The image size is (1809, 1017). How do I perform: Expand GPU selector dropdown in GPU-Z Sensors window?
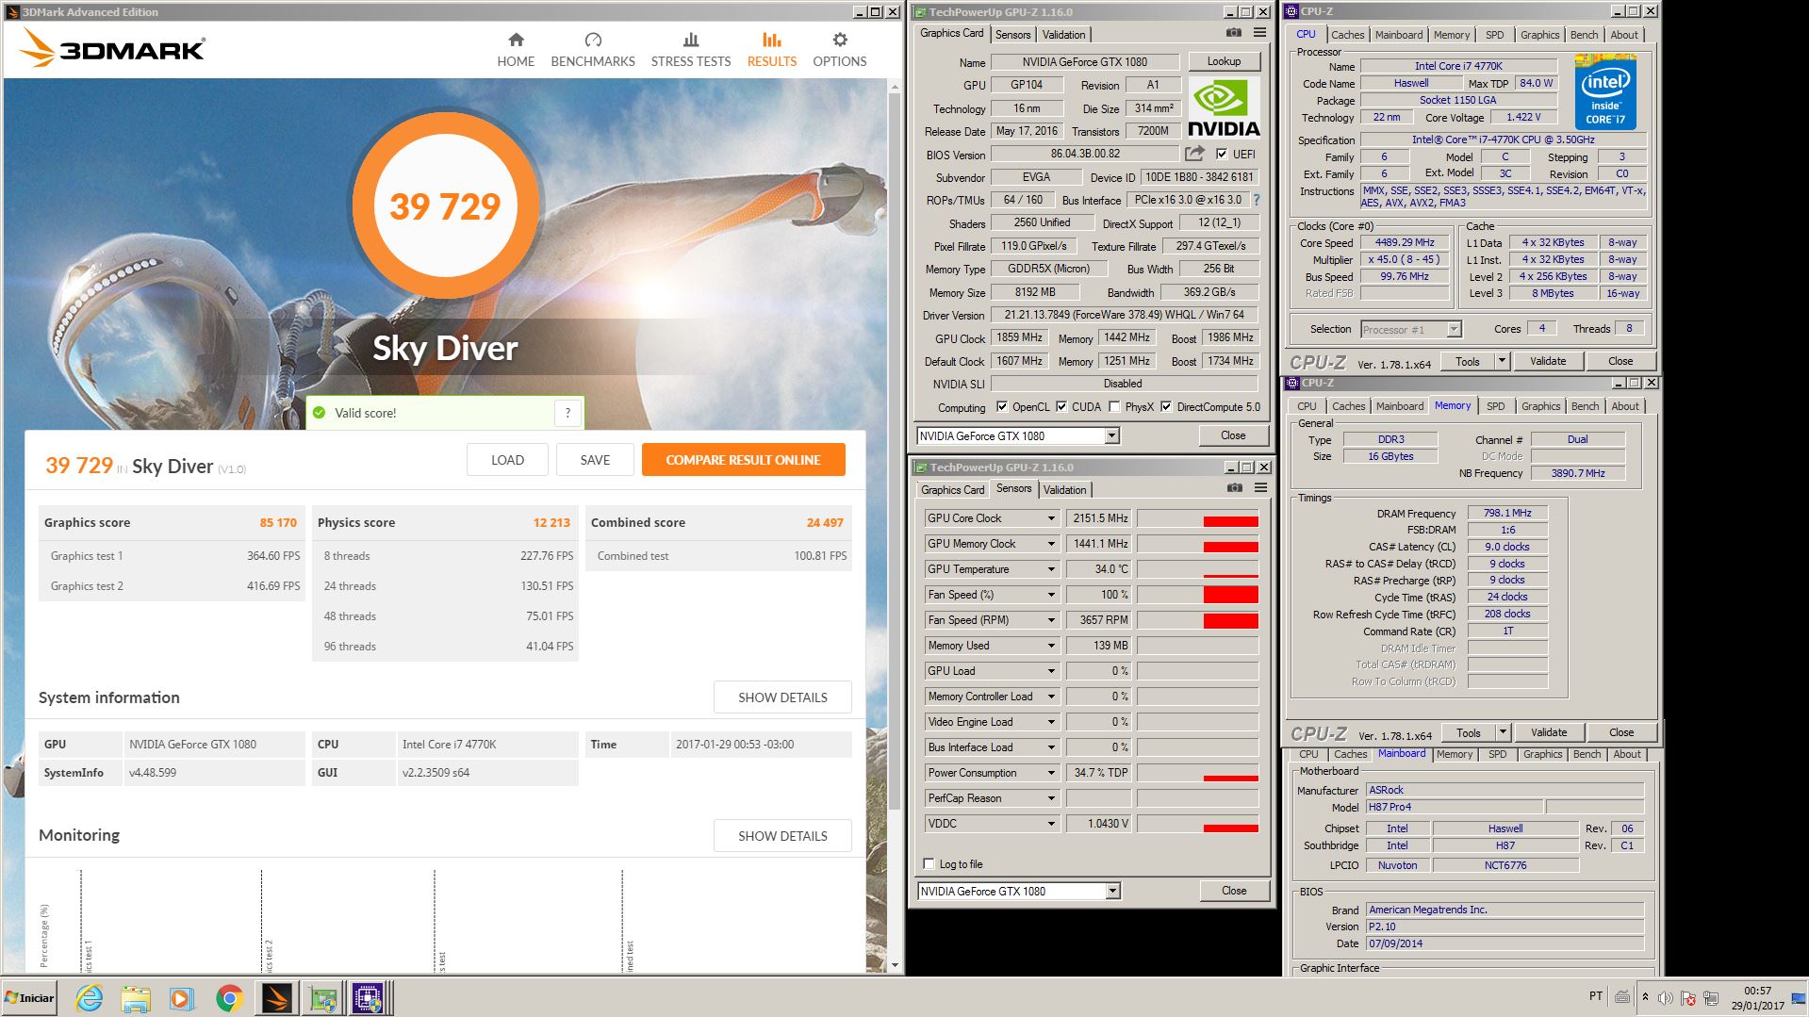(1112, 891)
